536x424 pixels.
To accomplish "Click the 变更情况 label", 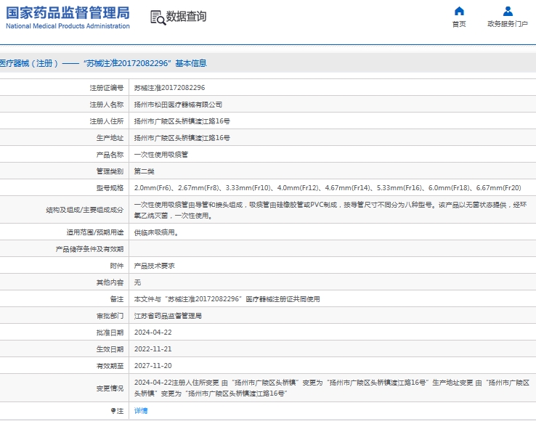I will click(x=110, y=388).
